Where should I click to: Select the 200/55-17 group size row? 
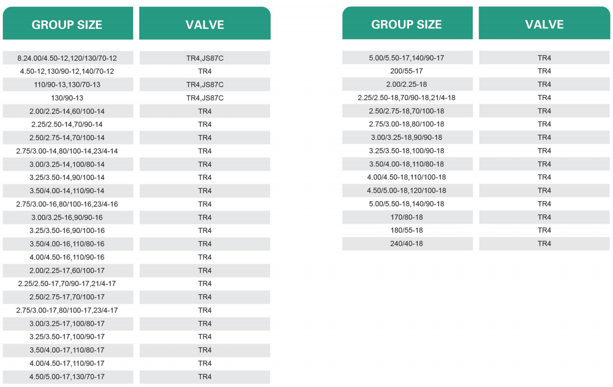point(407,71)
